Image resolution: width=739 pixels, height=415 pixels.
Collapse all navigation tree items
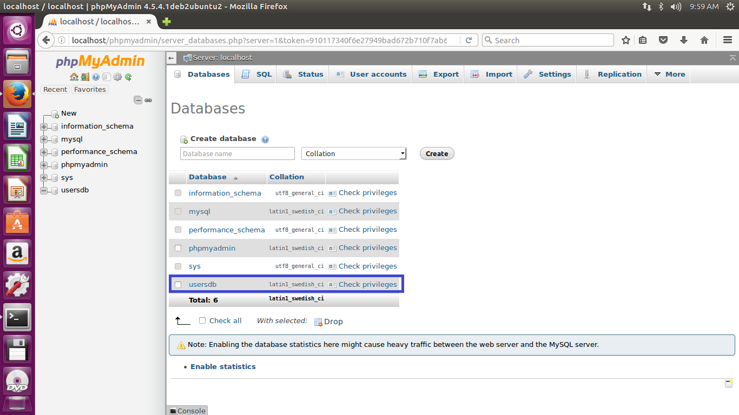138,100
